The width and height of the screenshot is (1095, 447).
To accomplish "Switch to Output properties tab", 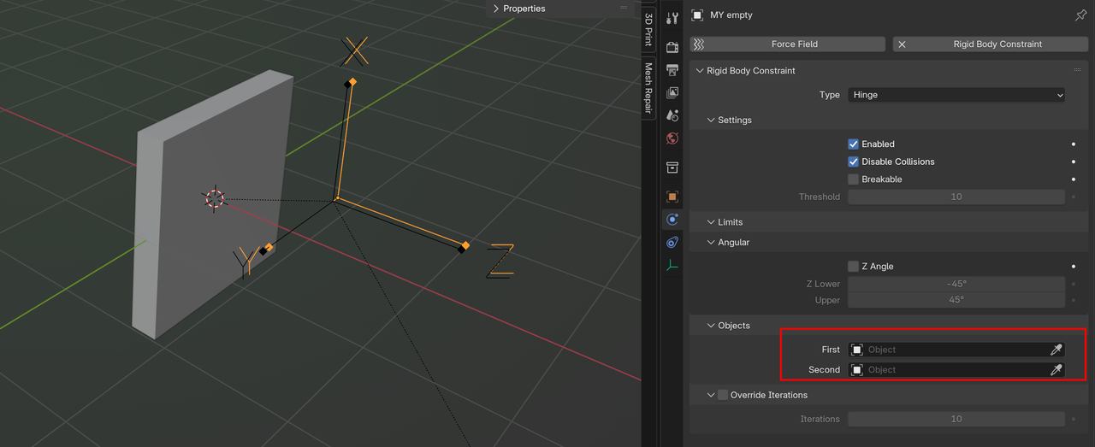I will coord(672,70).
